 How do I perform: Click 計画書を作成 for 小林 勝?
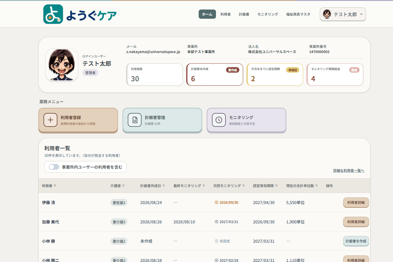click(356, 241)
